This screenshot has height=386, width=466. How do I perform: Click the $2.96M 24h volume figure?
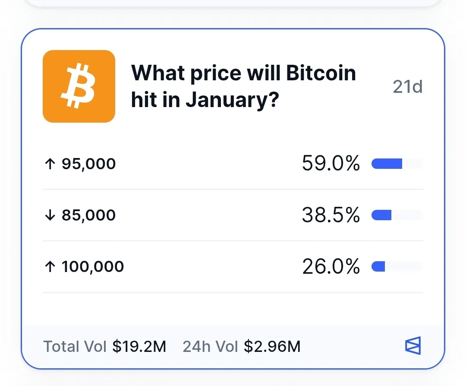click(x=272, y=346)
